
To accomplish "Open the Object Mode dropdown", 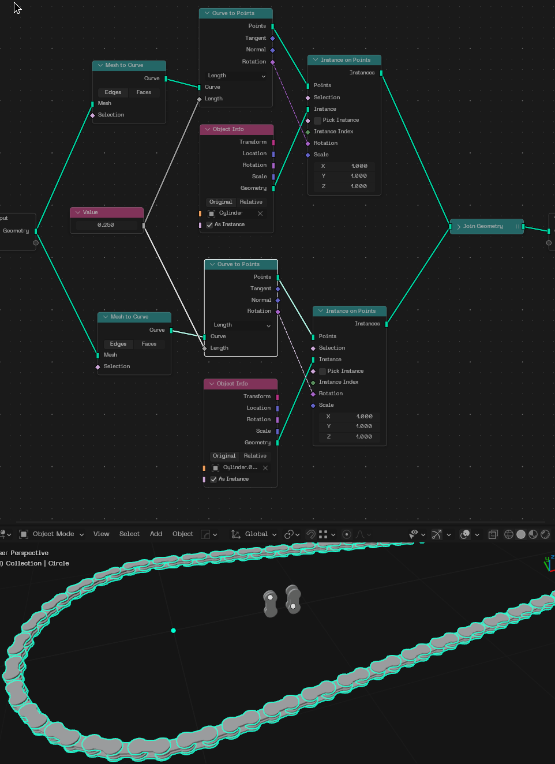I will point(52,534).
